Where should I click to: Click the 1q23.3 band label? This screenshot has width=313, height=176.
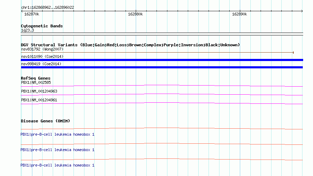click(27, 30)
